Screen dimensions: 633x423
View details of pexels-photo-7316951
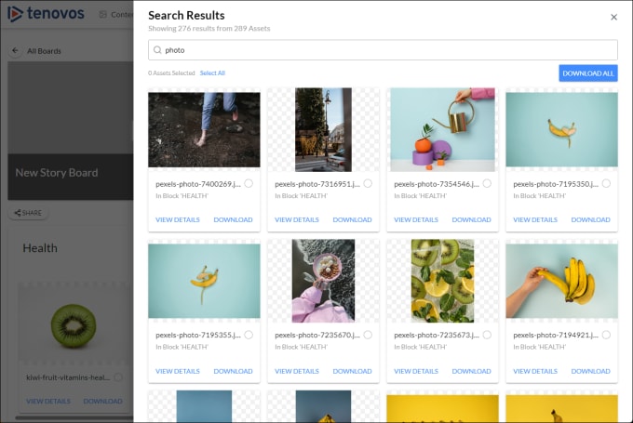click(297, 219)
